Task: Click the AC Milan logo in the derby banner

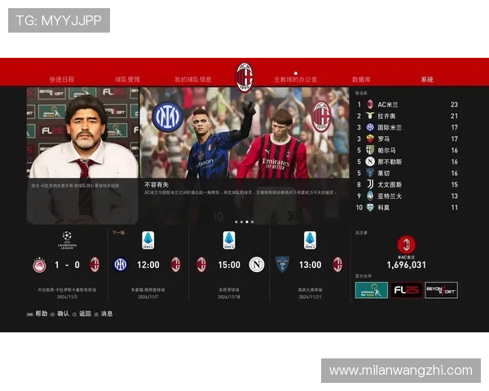Action: pos(321,116)
